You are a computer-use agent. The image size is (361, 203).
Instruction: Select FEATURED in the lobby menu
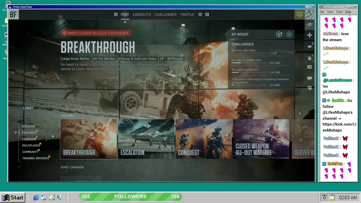point(29,133)
